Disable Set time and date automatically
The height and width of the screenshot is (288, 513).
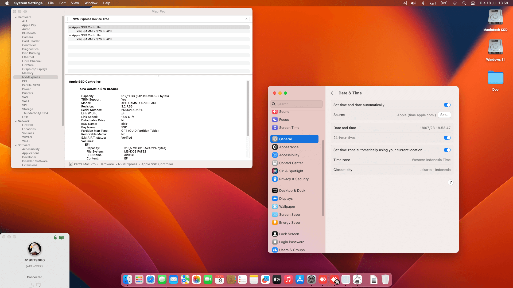click(447, 105)
